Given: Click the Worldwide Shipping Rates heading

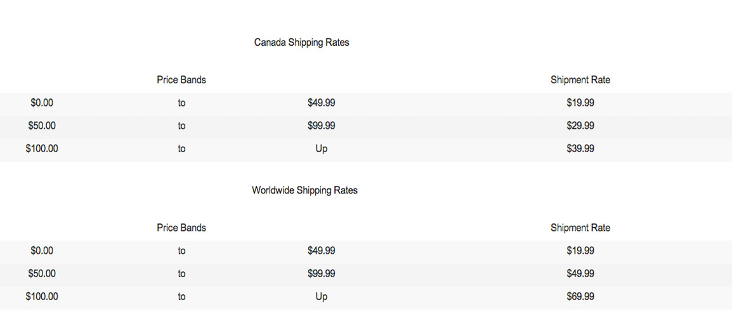Looking at the screenshot, I should click(x=304, y=190).
